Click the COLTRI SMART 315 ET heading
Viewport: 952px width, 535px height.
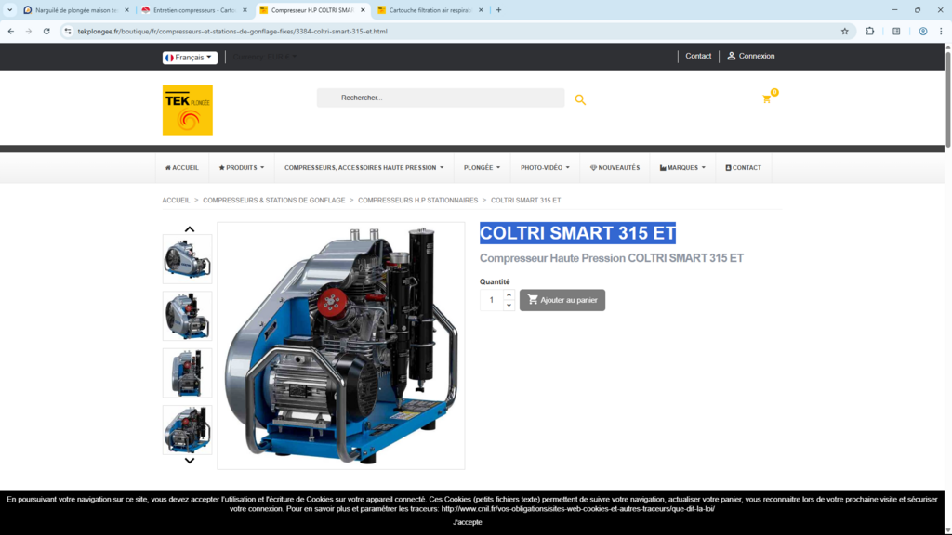[577, 233]
